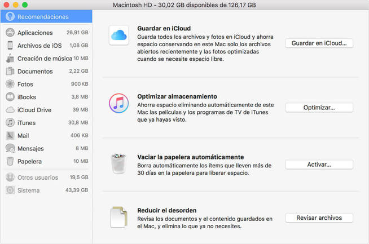Click the 8 MB size value
The image size is (369, 244).
(x=82, y=148)
